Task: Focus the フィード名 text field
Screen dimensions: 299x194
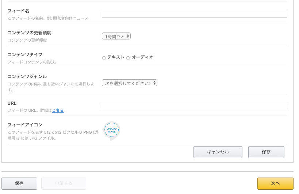Action: [x=195, y=14]
